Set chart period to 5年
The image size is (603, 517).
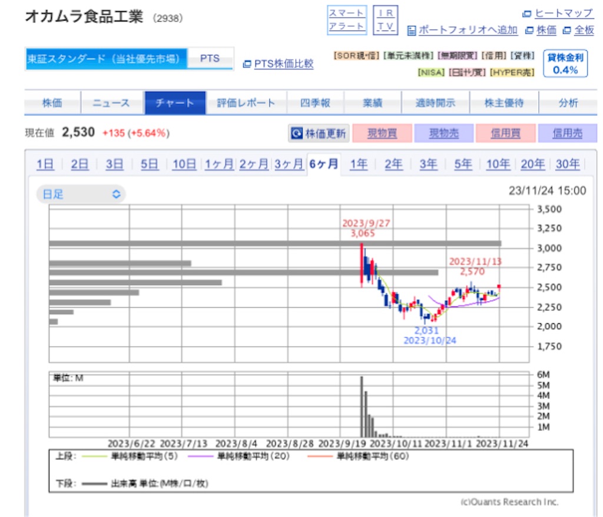(x=463, y=164)
